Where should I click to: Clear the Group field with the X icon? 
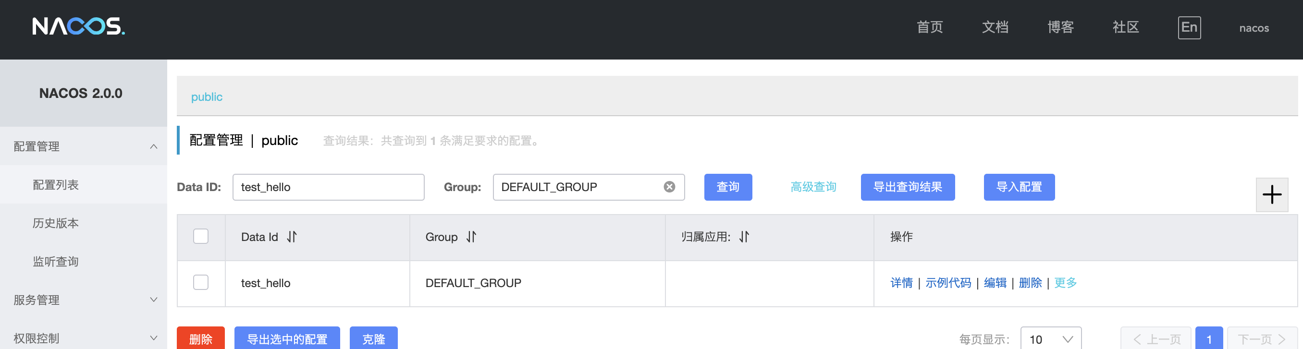(x=669, y=187)
